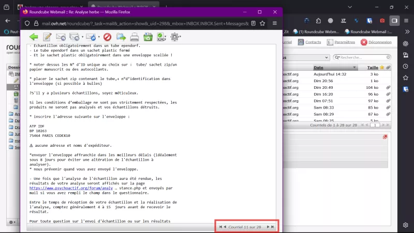Open Contacts in main Roundcube window
This screenshot has height=233, width=414.
[x=309, y=42]
